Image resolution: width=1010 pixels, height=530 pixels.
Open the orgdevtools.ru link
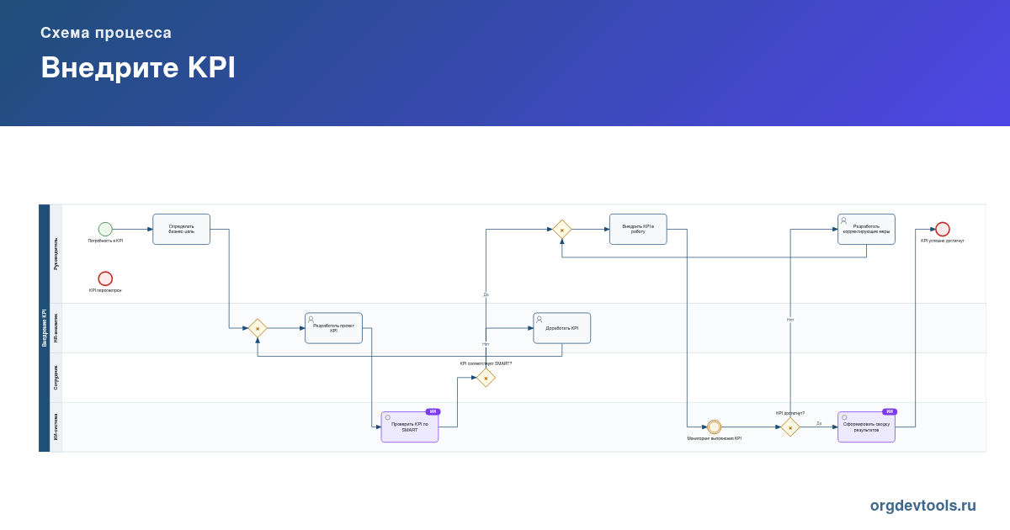(923, 506)
